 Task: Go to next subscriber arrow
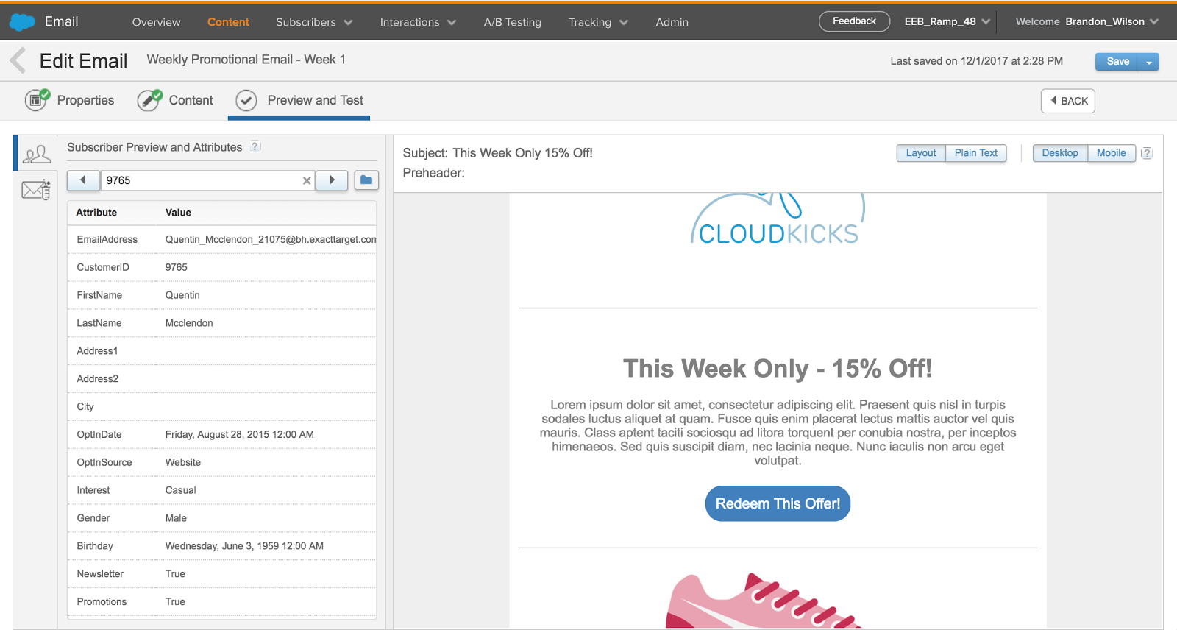[x=332, y=180]
